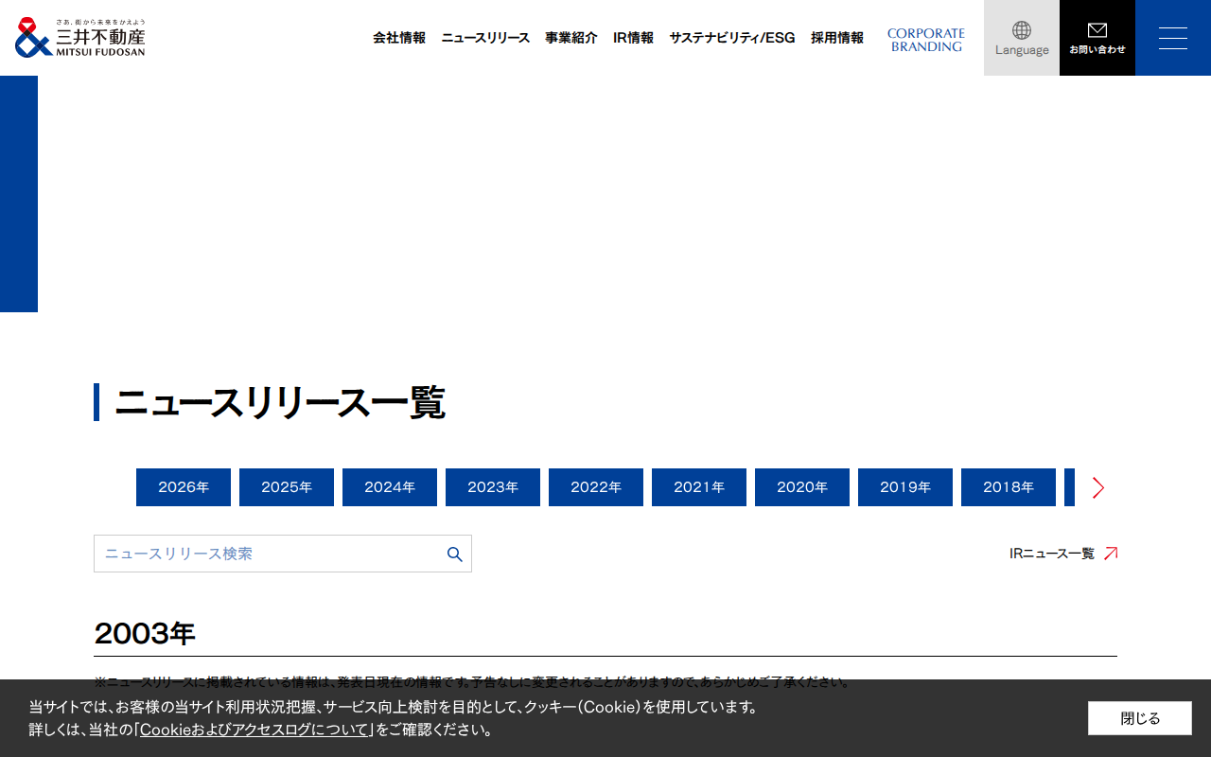Open the IRニュース一覧 link
The image size is (1211, 757).
[1063, 554]
